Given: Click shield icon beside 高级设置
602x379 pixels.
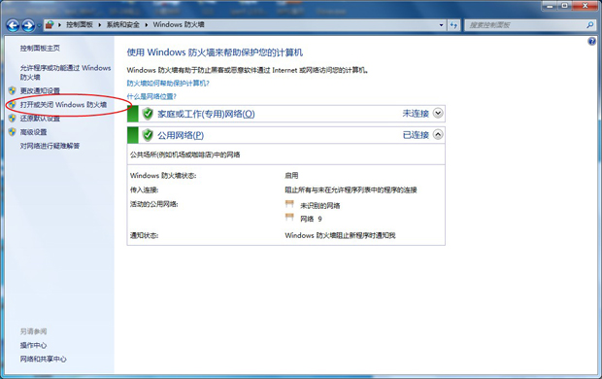Looking at the screenshot, I should [13, 132].
